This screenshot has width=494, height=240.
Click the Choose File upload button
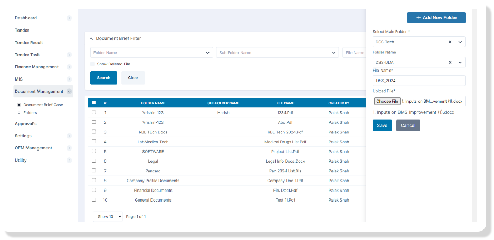387,101
